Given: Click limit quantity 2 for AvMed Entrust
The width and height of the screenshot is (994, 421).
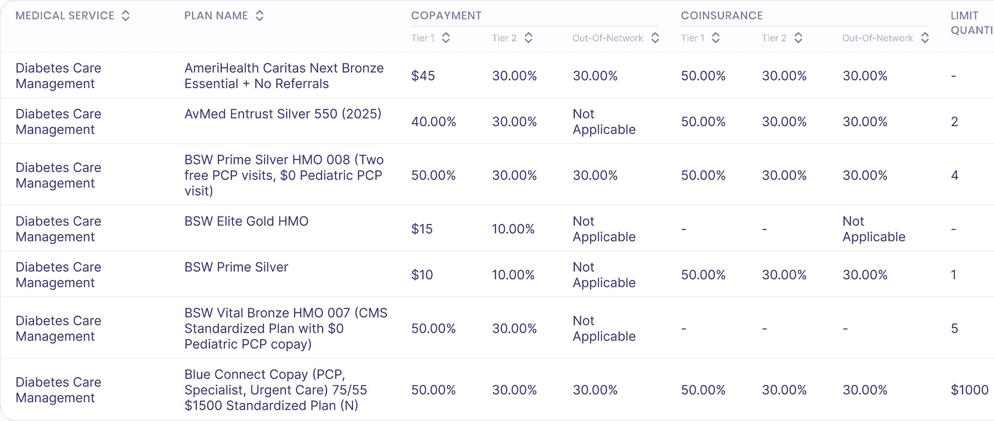Looking at the screenshot, I should pos(954,122).
